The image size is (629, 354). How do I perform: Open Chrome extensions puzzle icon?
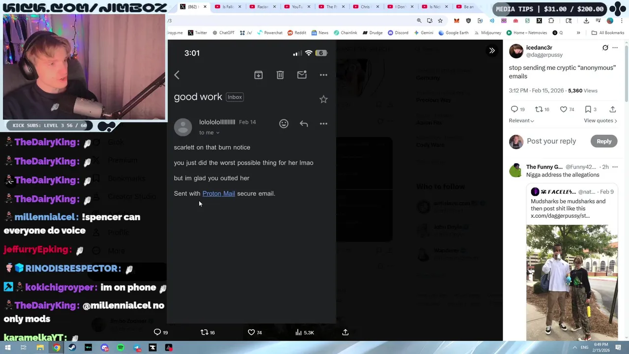pos(551,21)
